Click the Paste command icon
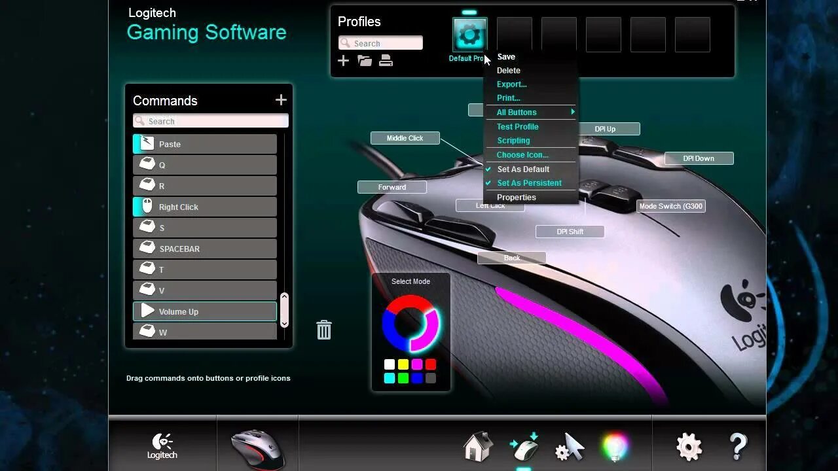 point(147,144)
